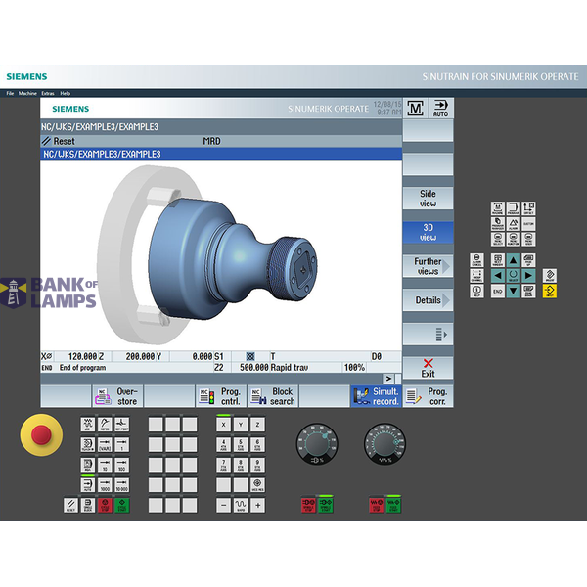Select MDA mode key

88,465
